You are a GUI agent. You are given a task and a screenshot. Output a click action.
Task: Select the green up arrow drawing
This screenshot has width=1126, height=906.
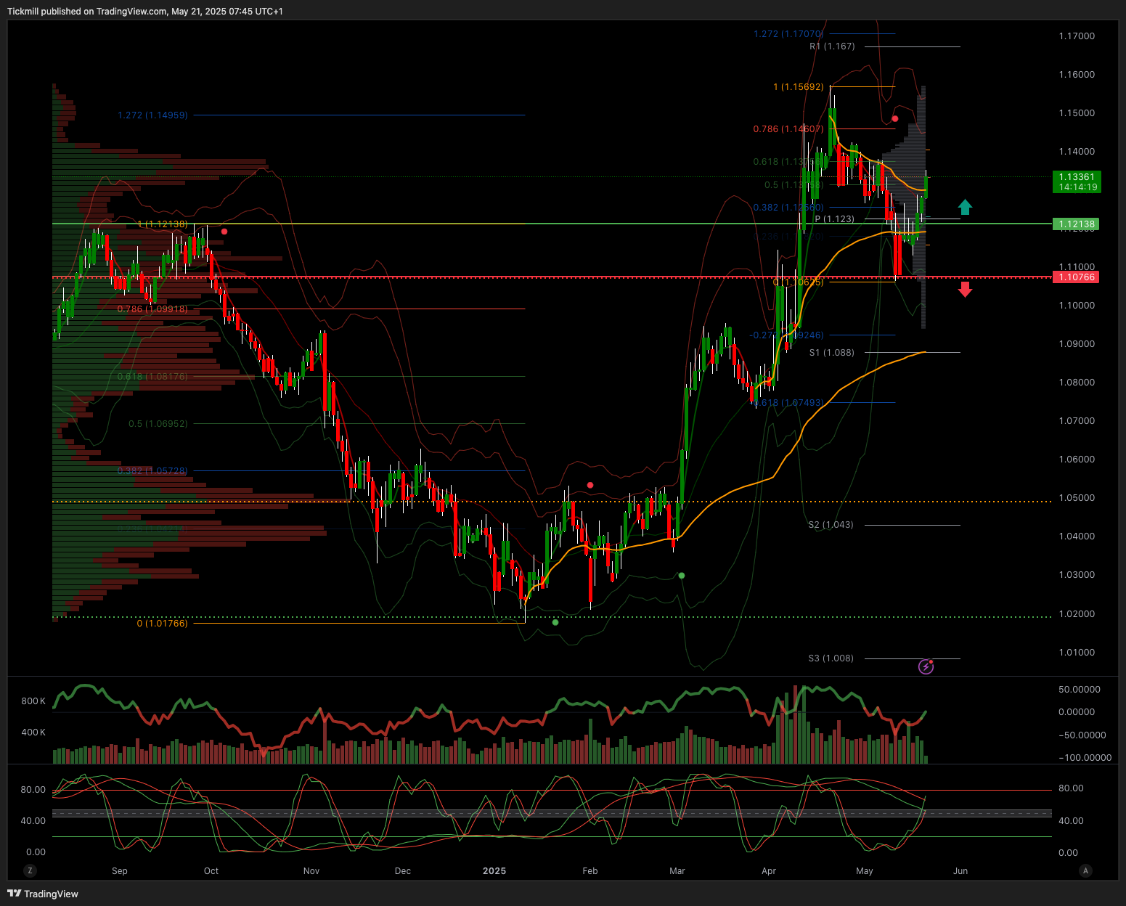pos(965,207)
